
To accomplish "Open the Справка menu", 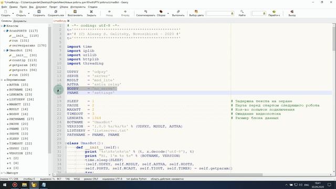I will [92, 7].
